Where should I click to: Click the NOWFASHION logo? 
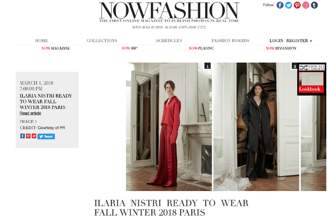click(x=169, y=12)
